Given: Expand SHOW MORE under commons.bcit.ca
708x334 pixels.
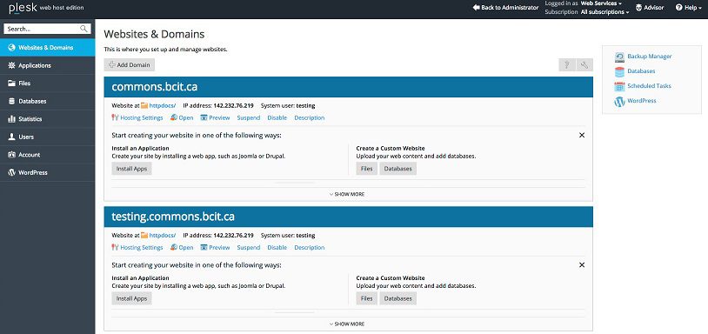Looking at the screenshot, I should click(347, 194).
